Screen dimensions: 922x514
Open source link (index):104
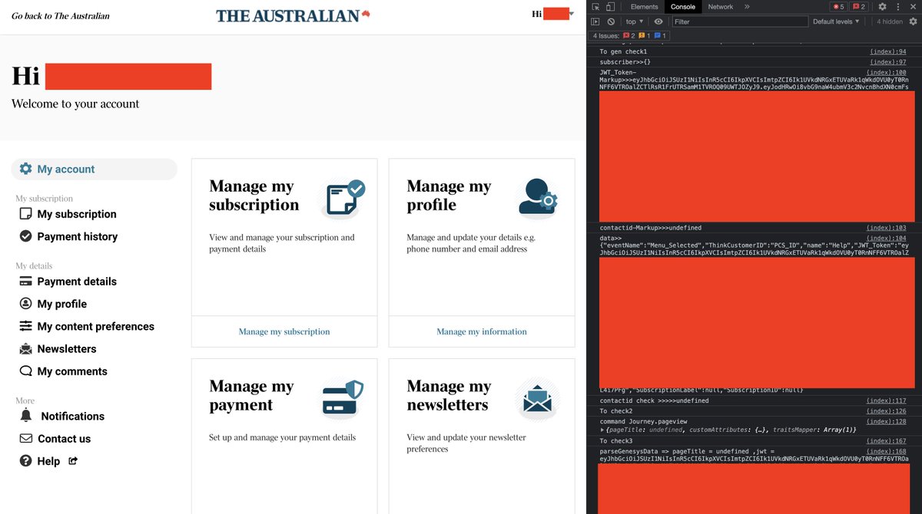coord(887,238)
